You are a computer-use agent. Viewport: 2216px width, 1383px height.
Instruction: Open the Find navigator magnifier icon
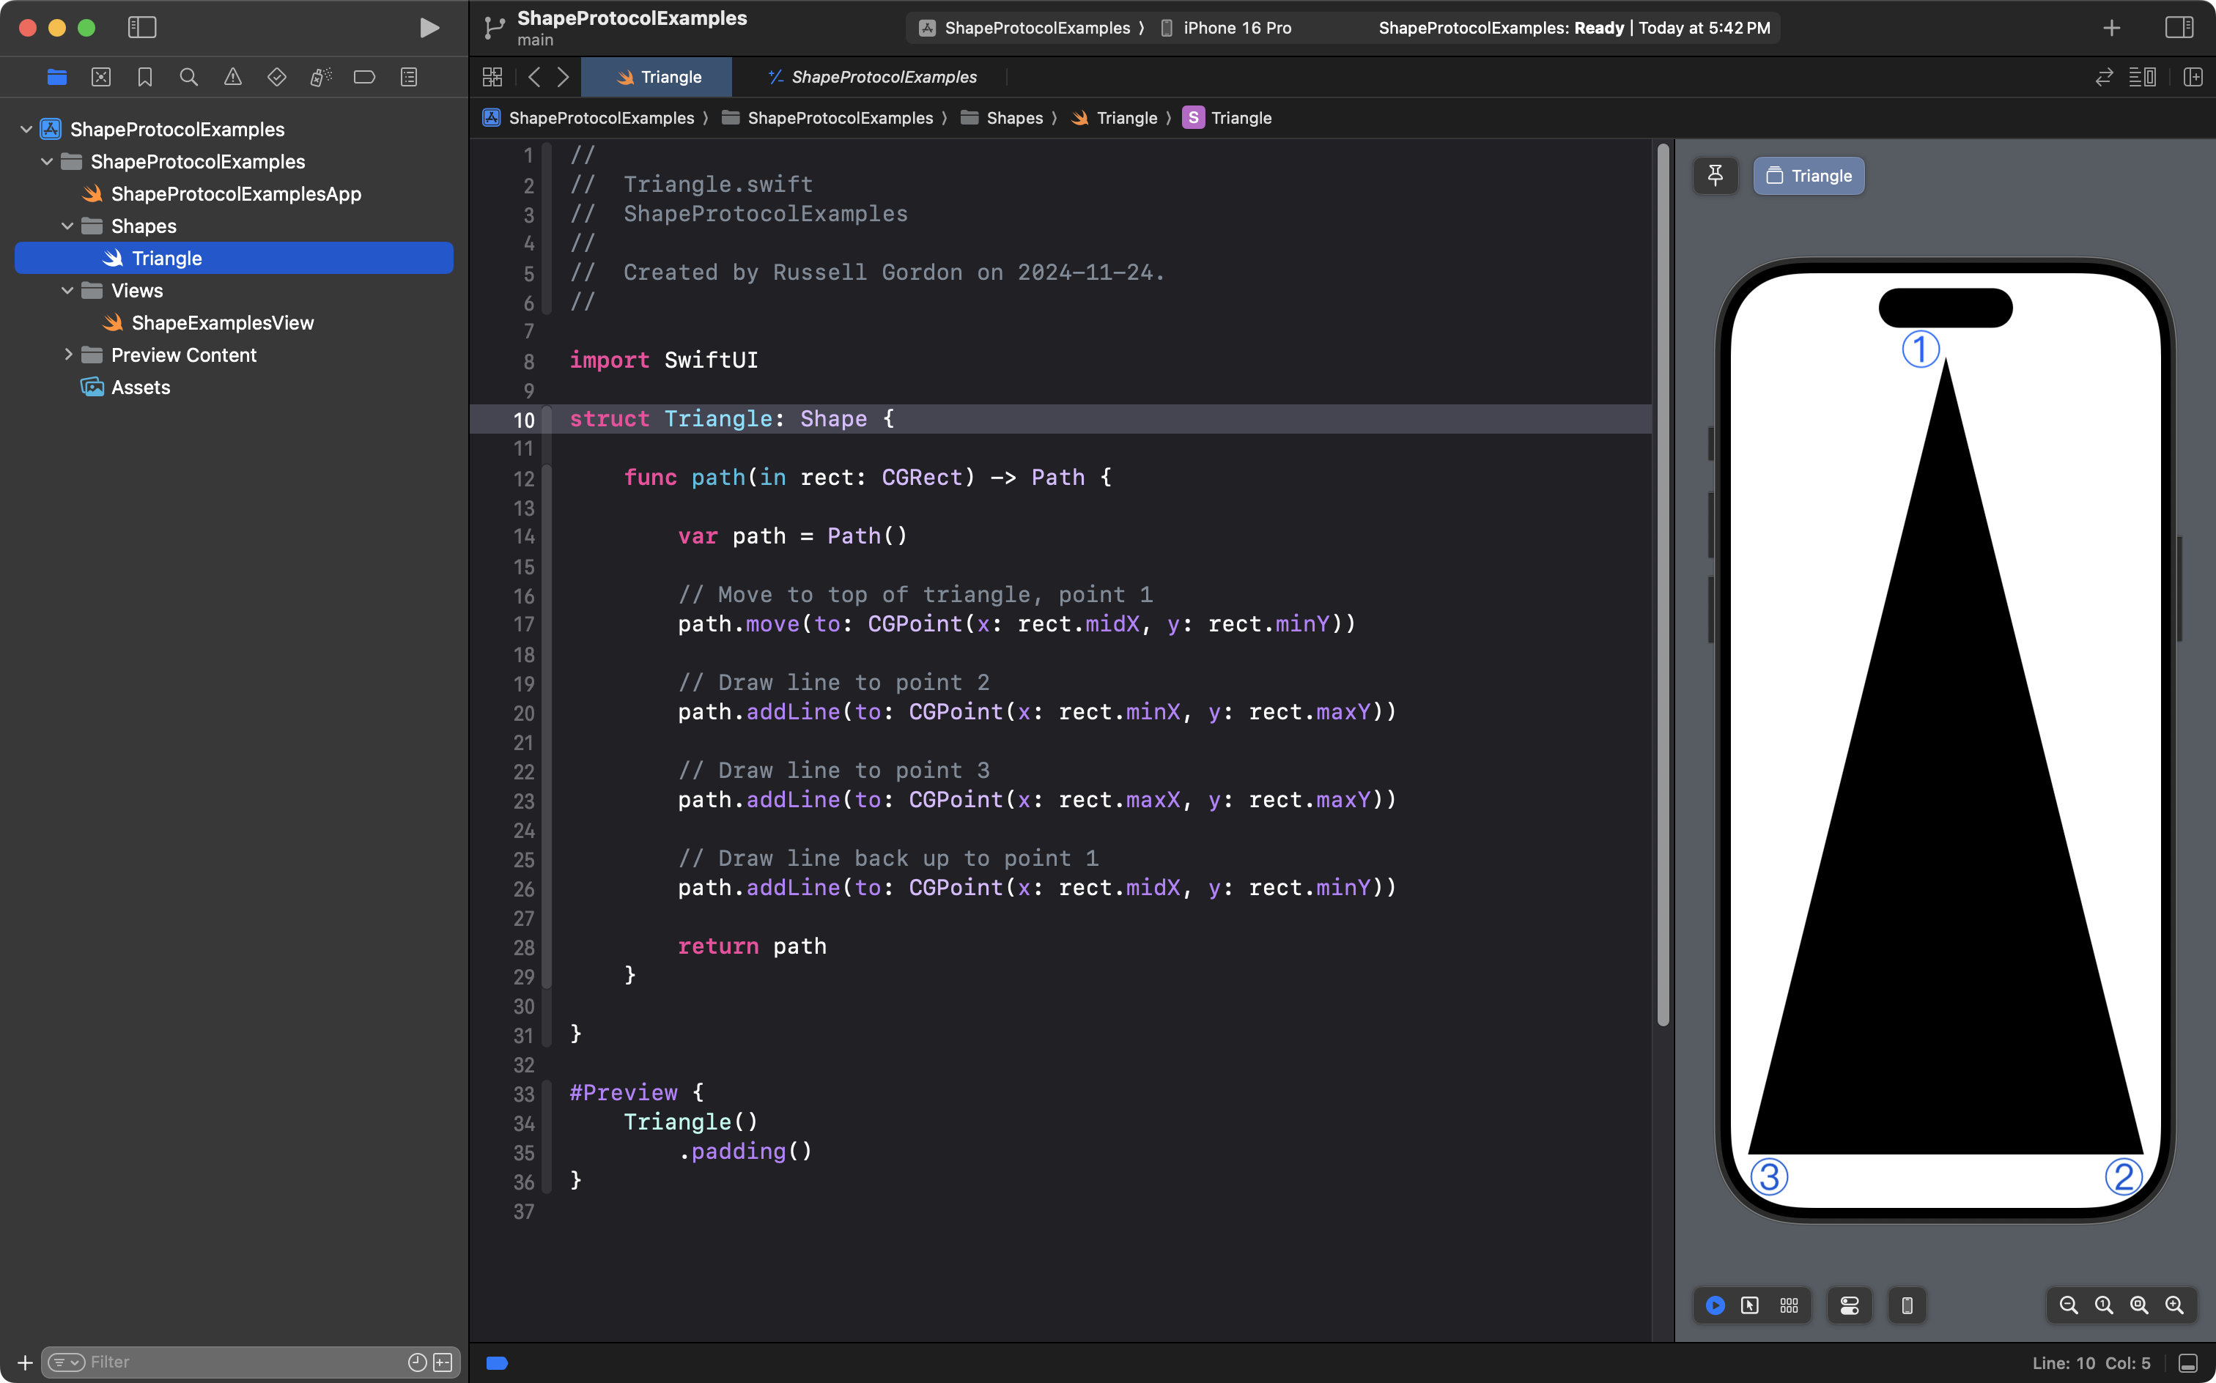188,77
